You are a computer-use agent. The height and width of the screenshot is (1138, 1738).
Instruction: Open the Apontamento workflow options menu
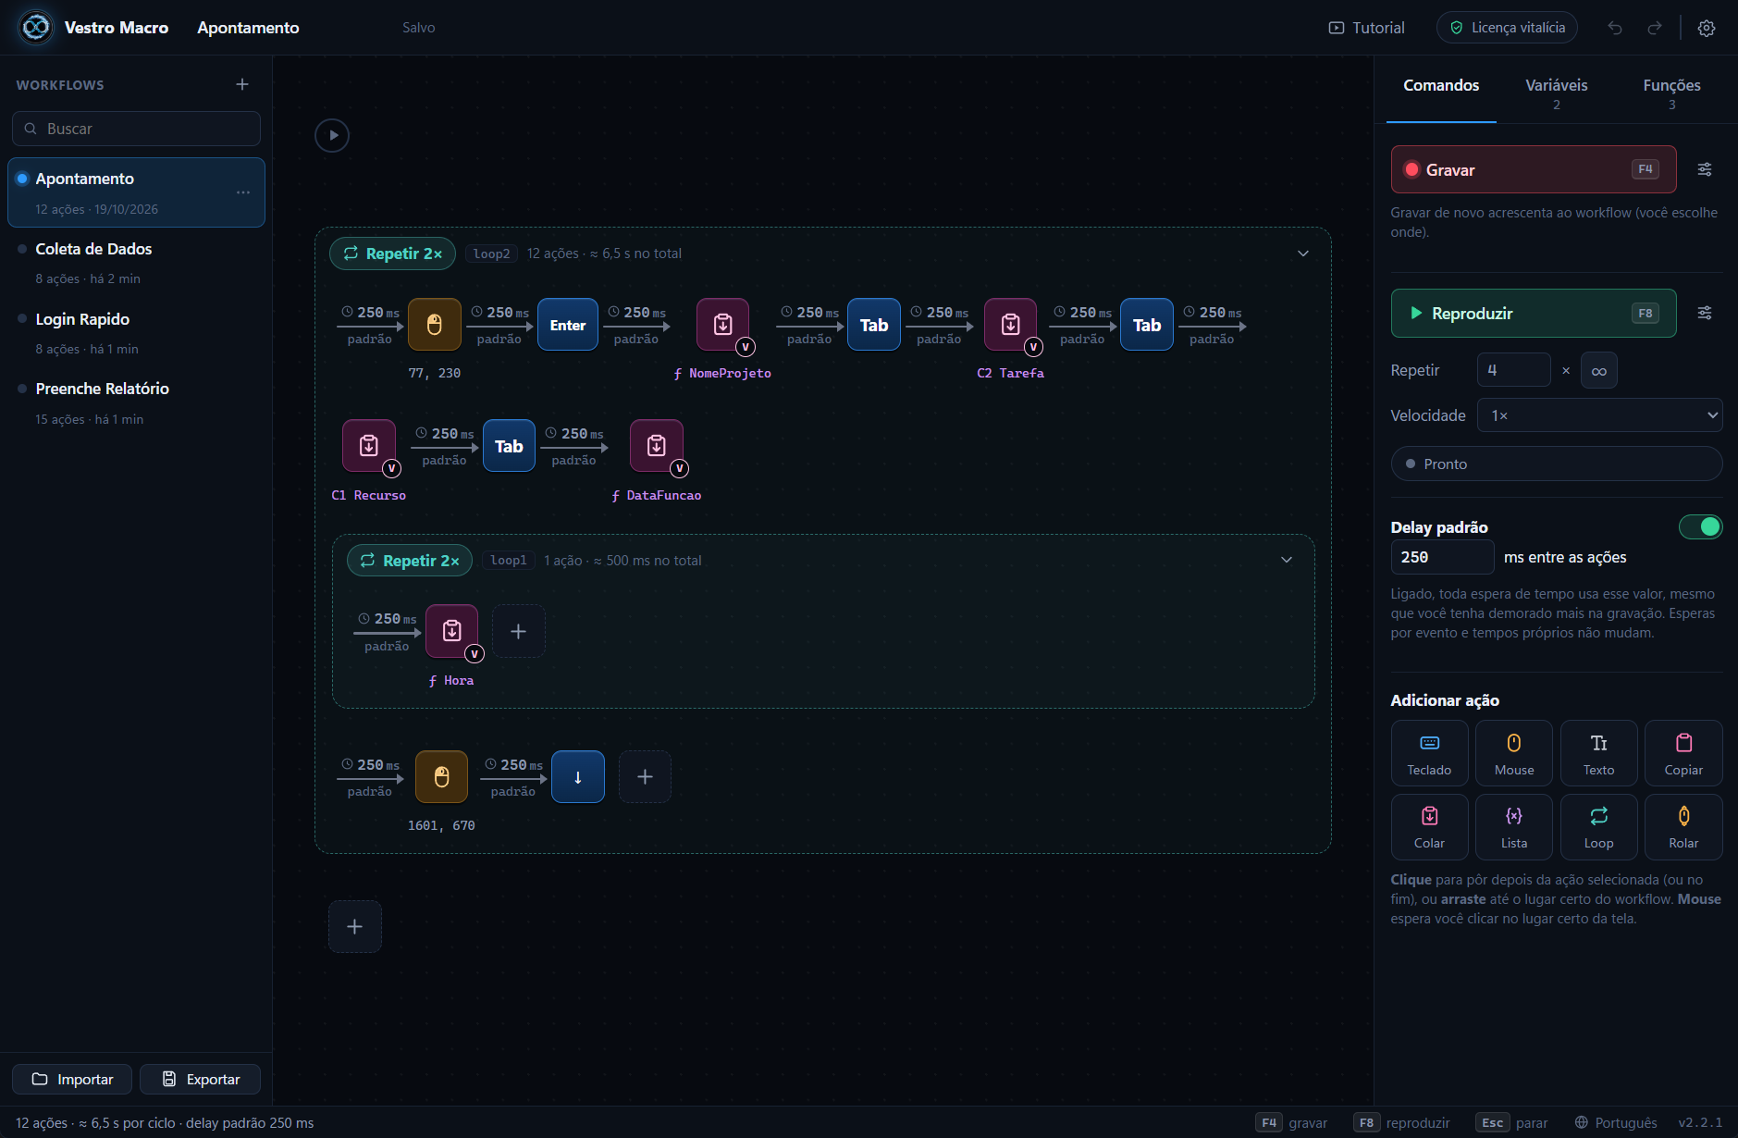click(243, 192)
